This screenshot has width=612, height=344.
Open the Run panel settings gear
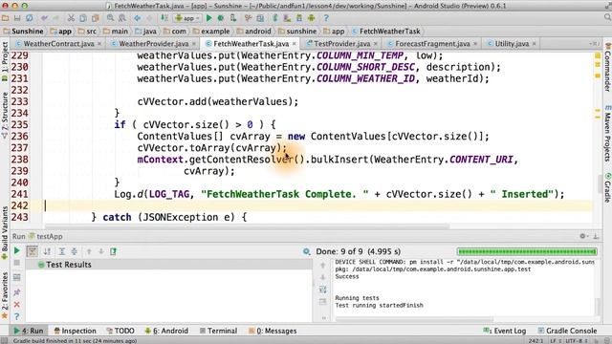point(582,236)
